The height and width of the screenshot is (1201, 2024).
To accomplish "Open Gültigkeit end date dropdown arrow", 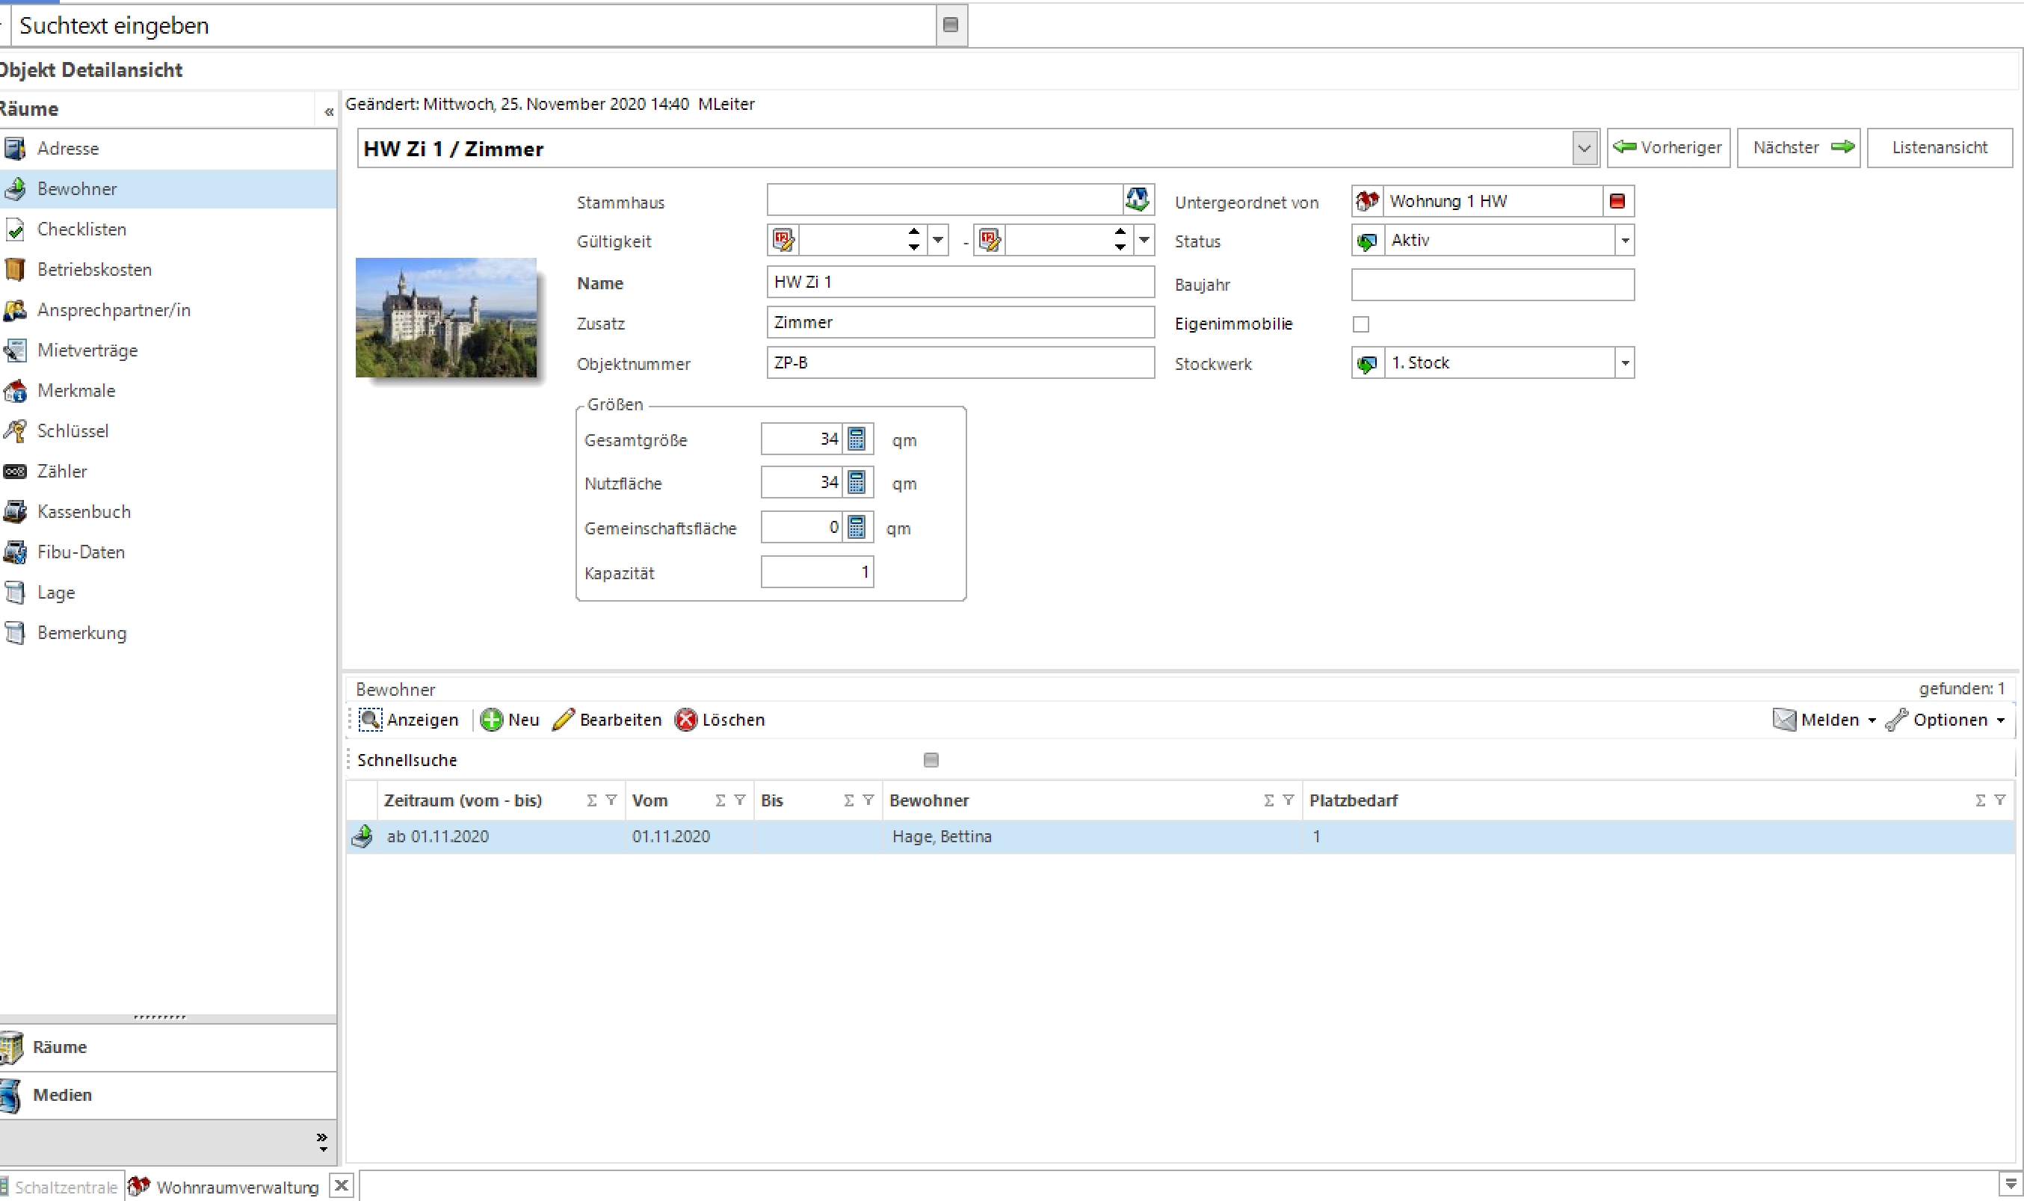I will pyautogui.click(x=1144, y=241).
